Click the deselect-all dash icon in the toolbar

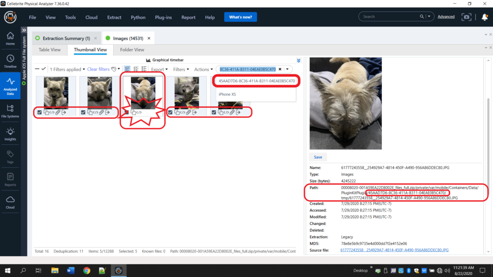pos(37,69)
